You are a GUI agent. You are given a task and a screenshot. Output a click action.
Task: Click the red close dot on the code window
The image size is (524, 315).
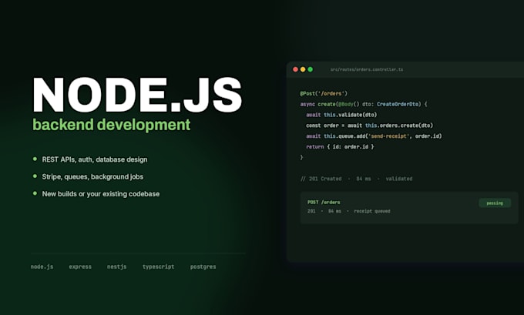[295, 69]
